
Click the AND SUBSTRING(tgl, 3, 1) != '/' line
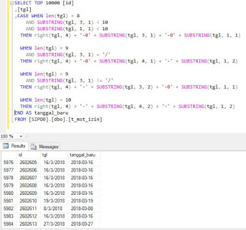pos(69,81)
